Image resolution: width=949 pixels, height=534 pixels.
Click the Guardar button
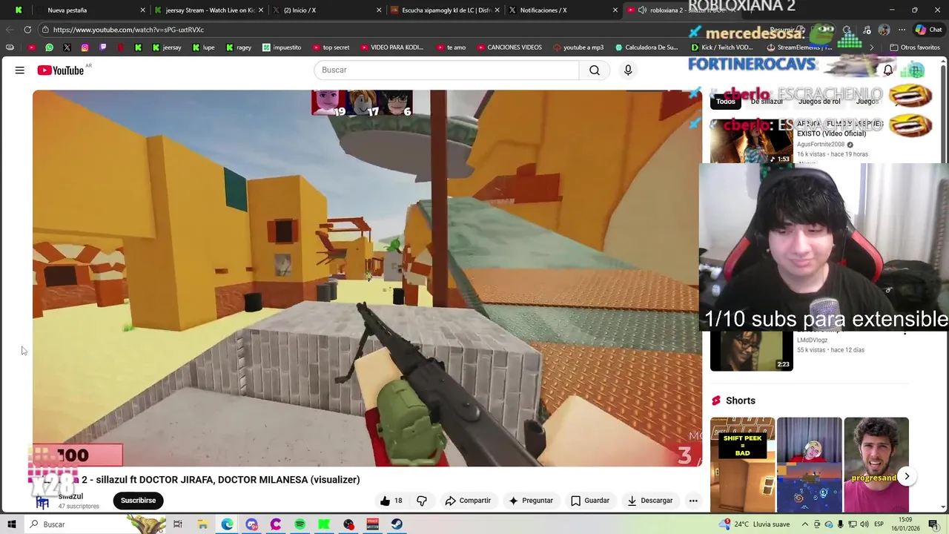pyautogui.click(x=590, y=501)
